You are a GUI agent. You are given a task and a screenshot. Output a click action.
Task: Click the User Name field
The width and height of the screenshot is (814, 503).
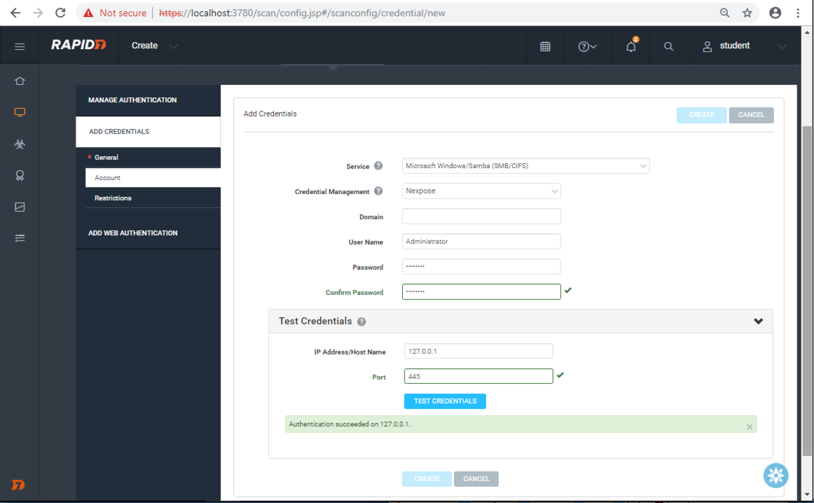point(481,242)
